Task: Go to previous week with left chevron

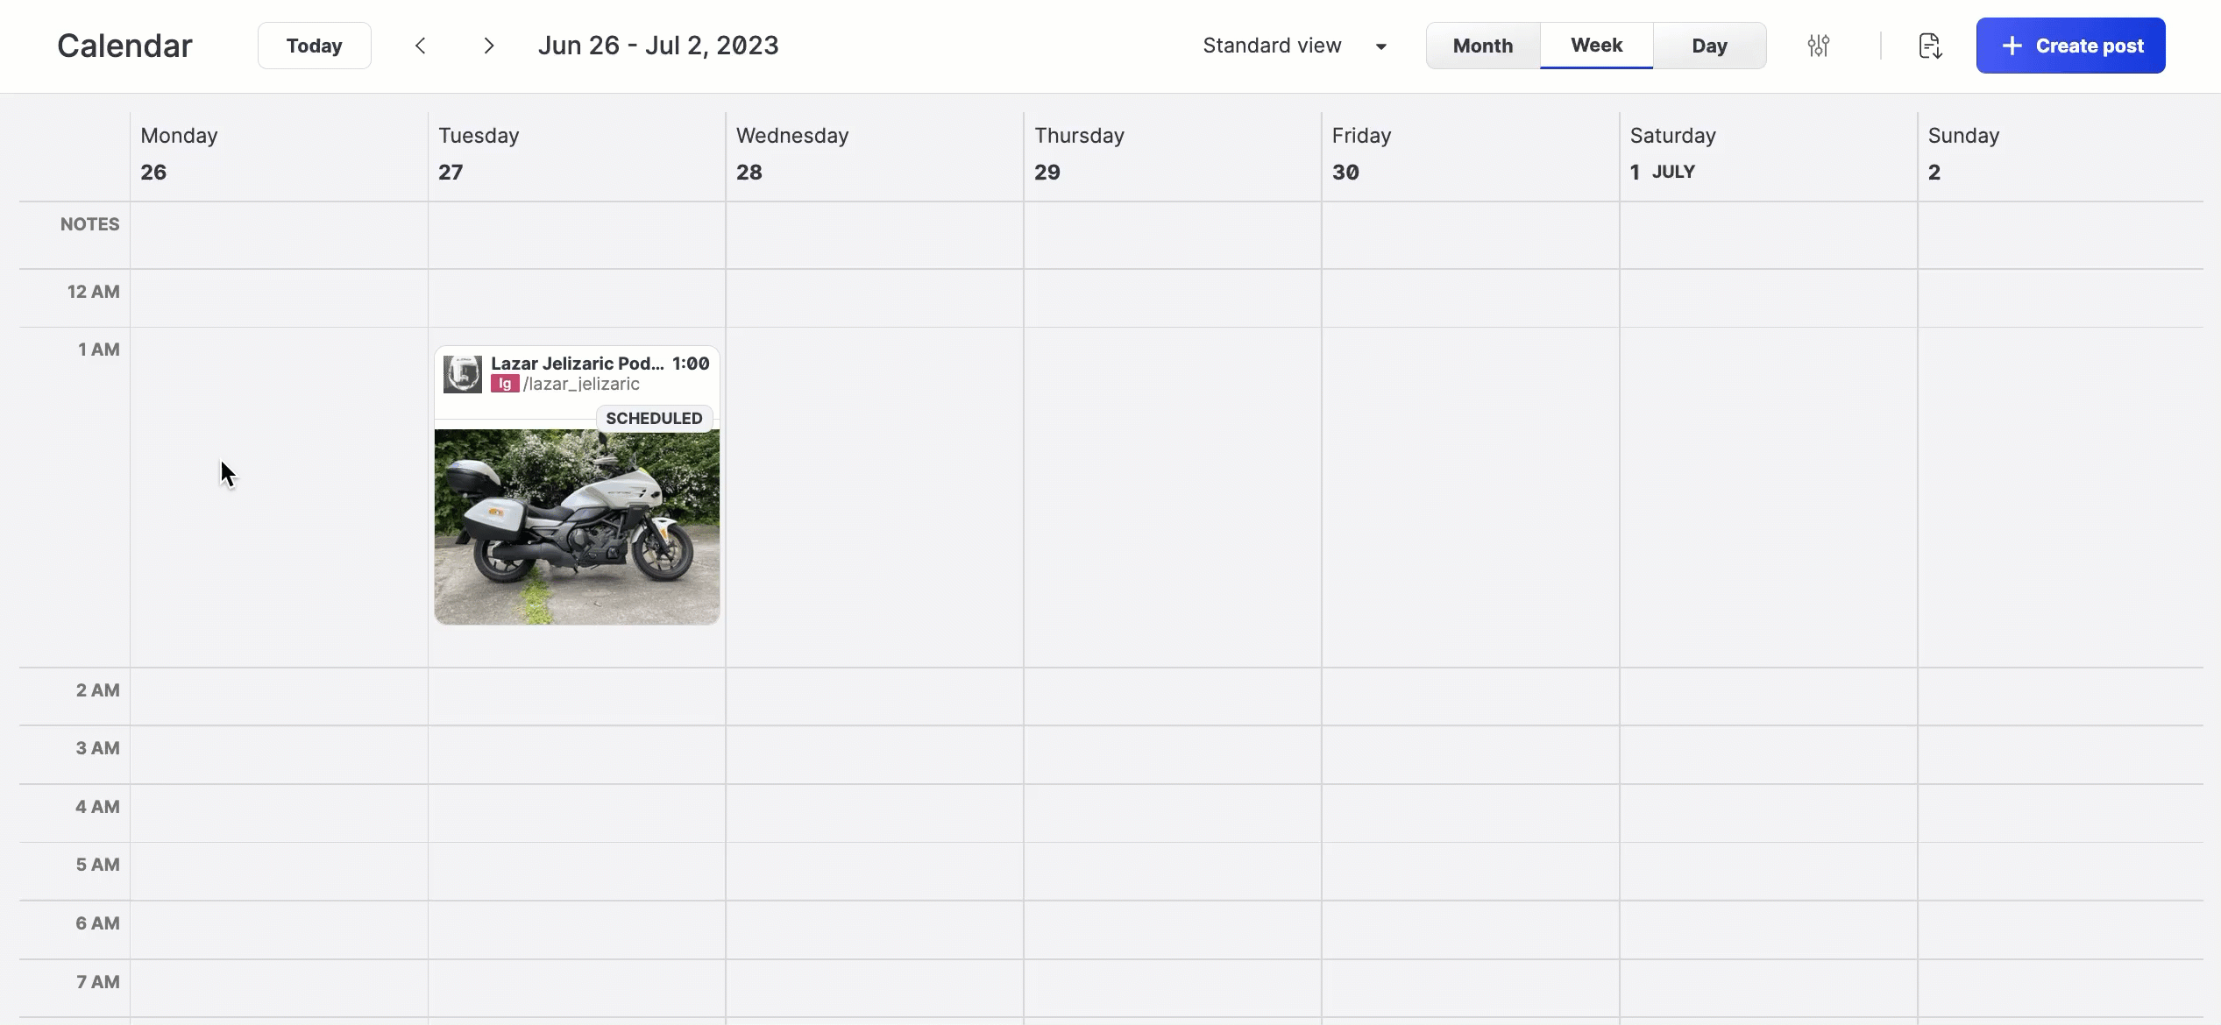Action: 421,46
